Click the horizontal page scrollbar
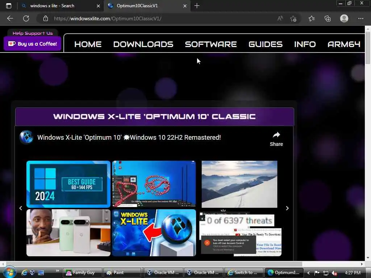The image size is (371, 278). coord(154,264)
